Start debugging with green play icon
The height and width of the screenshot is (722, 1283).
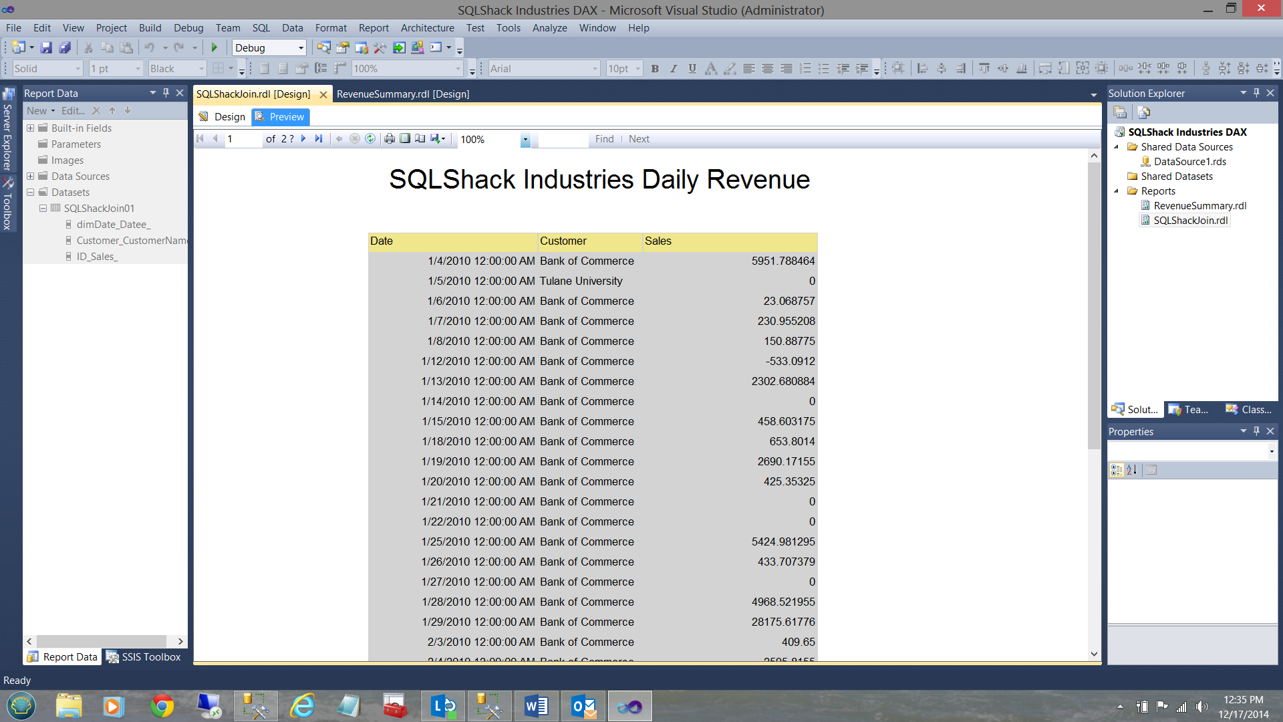pos(215,47)
